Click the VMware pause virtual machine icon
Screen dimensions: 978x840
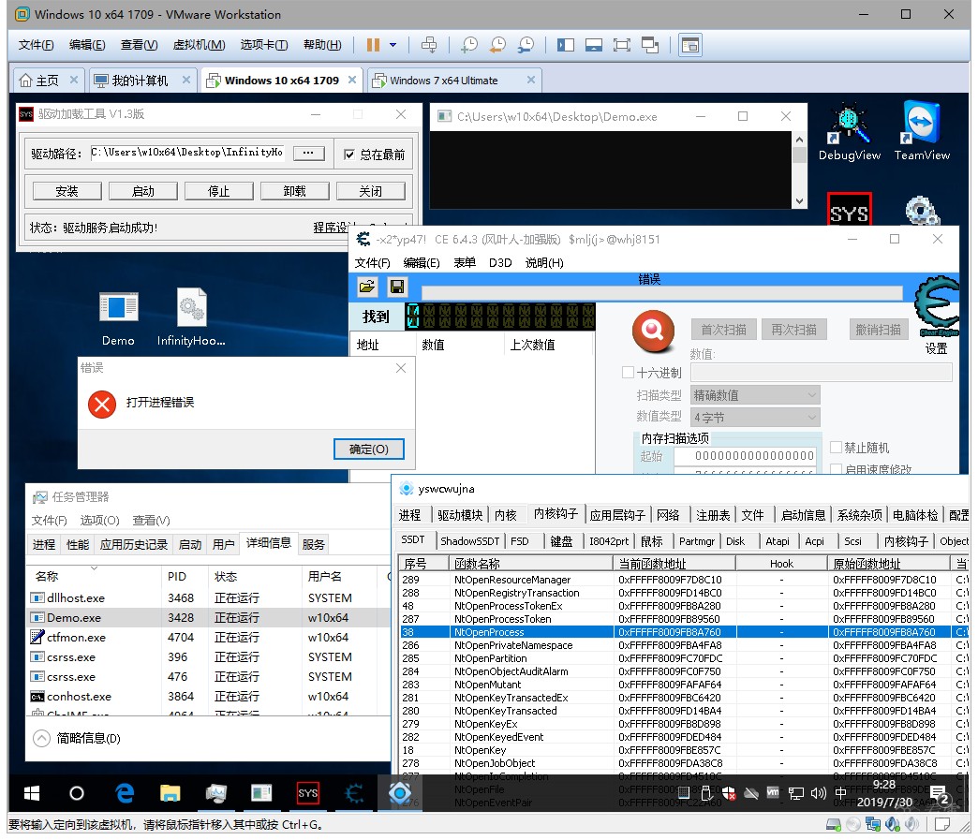(x=373, y=45)
